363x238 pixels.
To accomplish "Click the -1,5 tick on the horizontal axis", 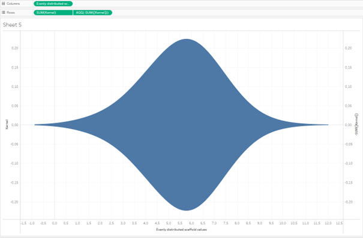I will 23,223.
